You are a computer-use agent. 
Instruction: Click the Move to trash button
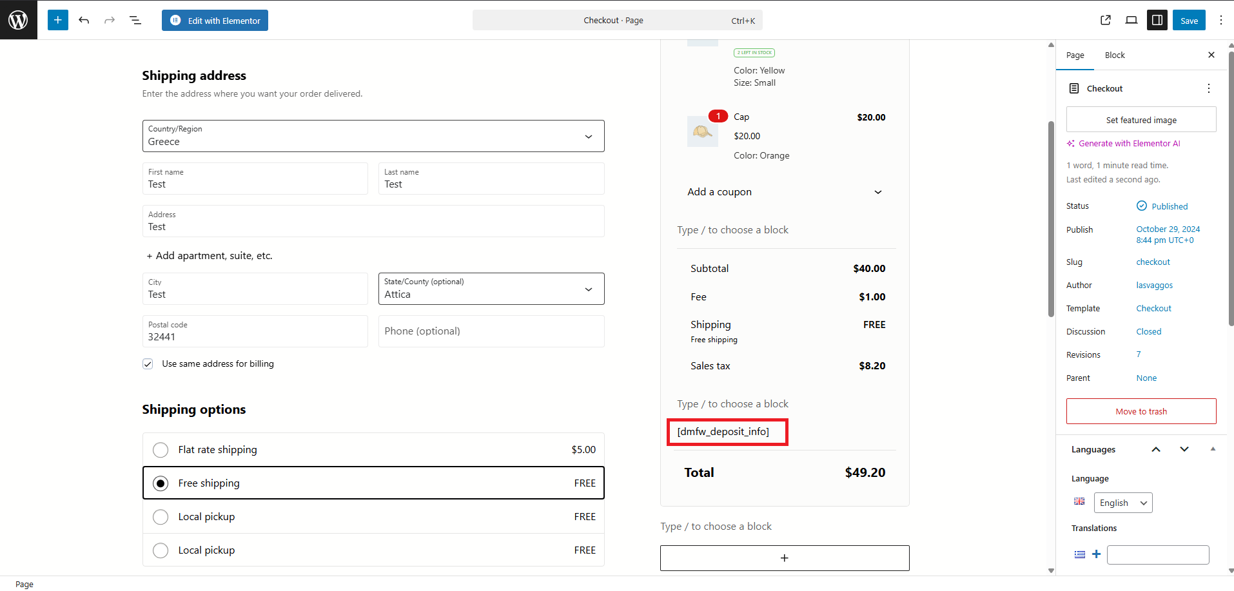tap(1141, 411)
